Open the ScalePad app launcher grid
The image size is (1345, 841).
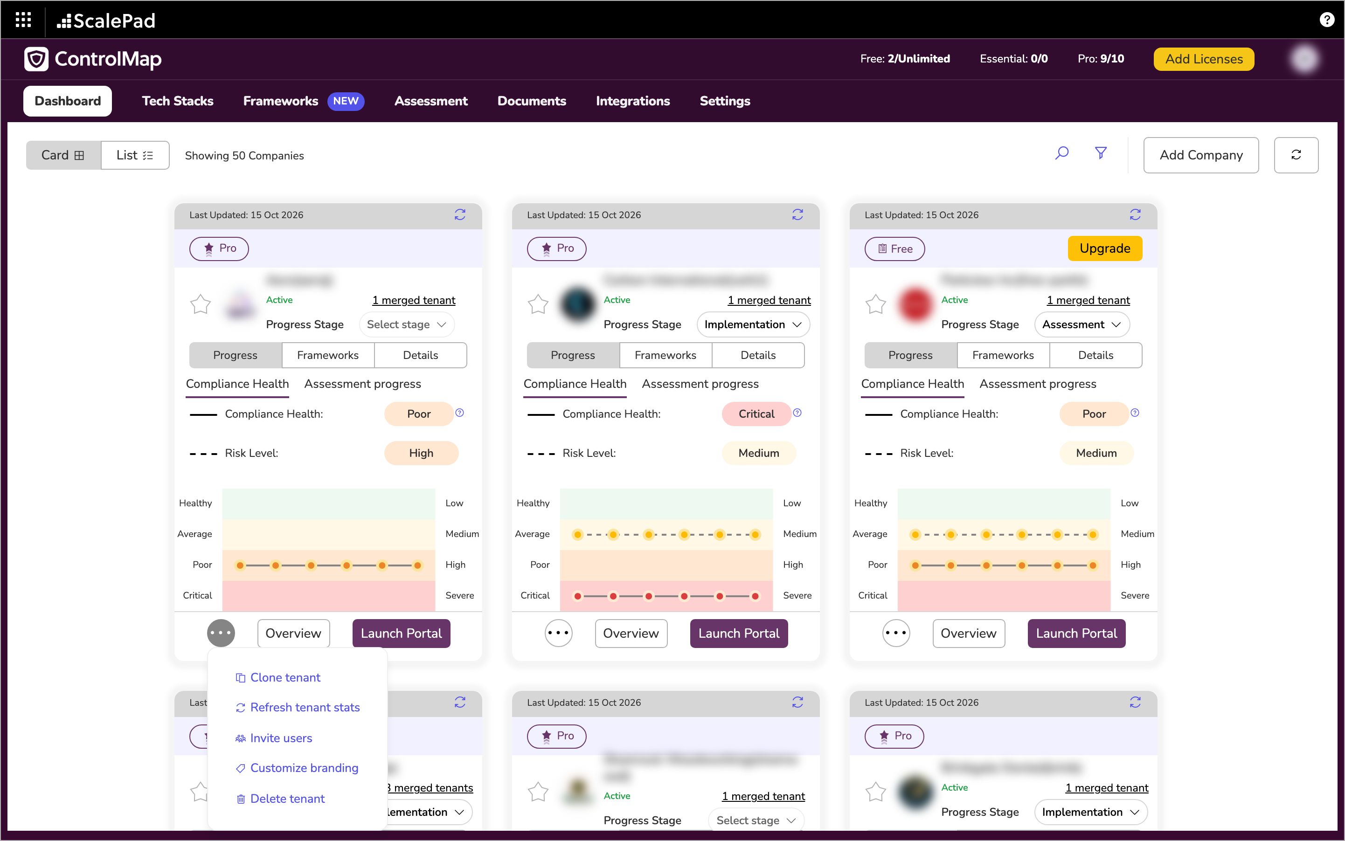(23, 20)
